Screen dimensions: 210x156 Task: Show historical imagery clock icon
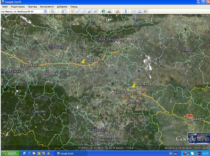[103, 11]
